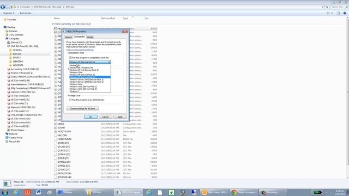Open the Help me choose the settings link
This screenshot has width=349, height=196.
80,50
